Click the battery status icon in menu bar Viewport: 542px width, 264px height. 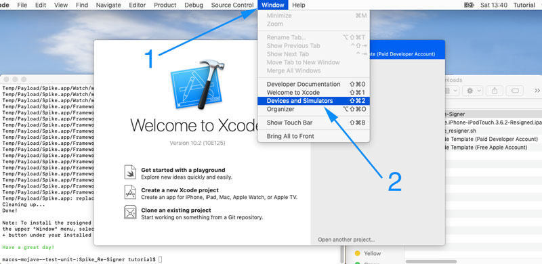pyautogui.click(x=469, y=5)
